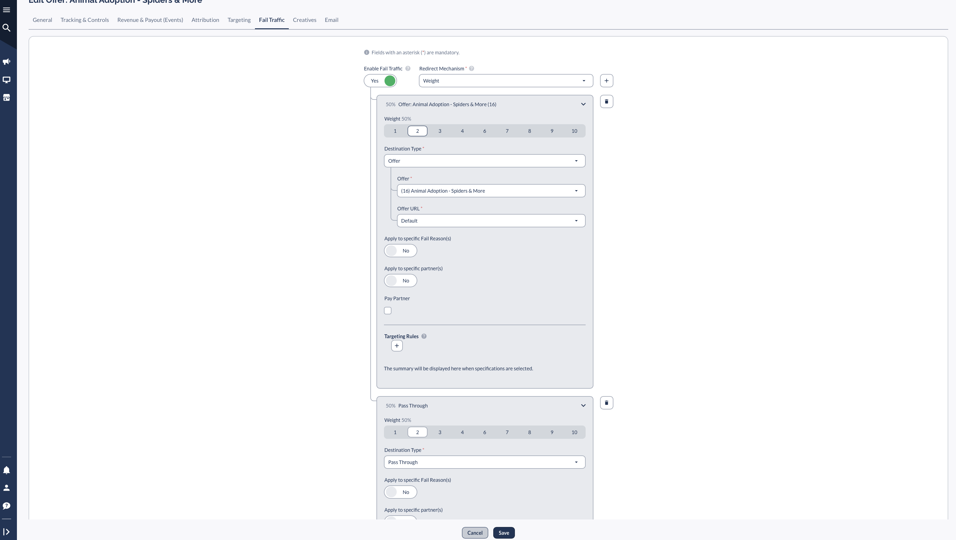Set Pass Through weight to 1

coord(395,432)
